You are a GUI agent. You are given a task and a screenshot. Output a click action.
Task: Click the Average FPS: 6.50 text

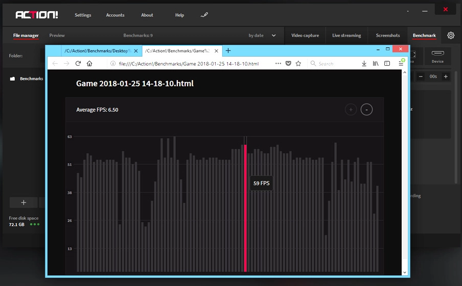pyautogui.click(x=97, y=110)
